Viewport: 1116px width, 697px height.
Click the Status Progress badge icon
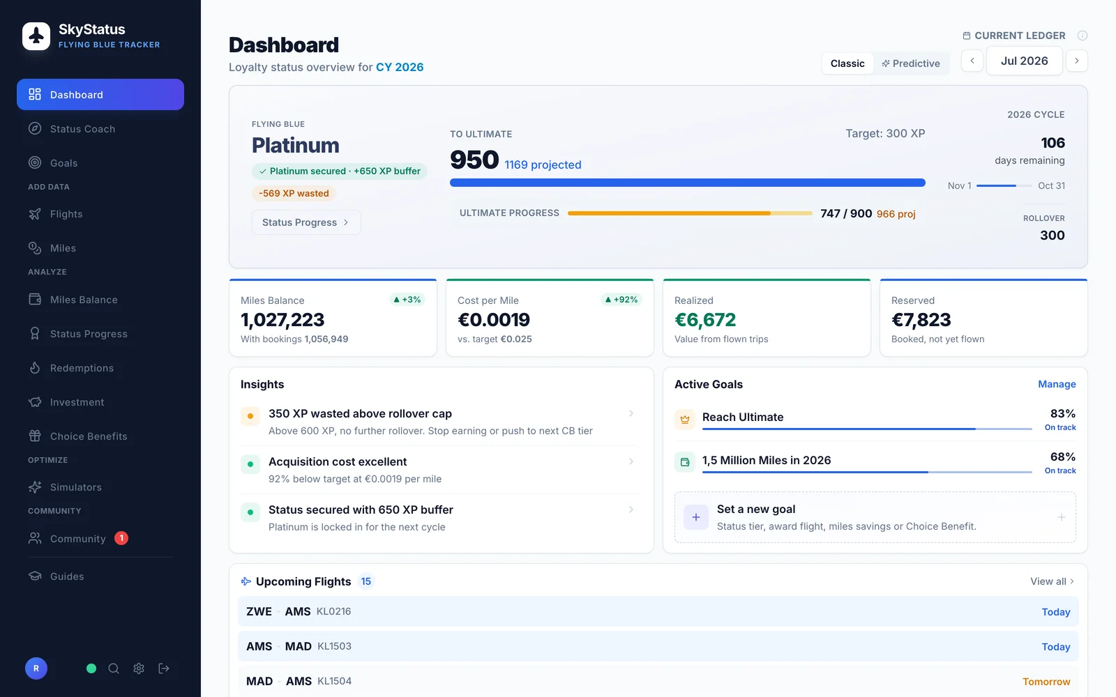tap(35, 334)
